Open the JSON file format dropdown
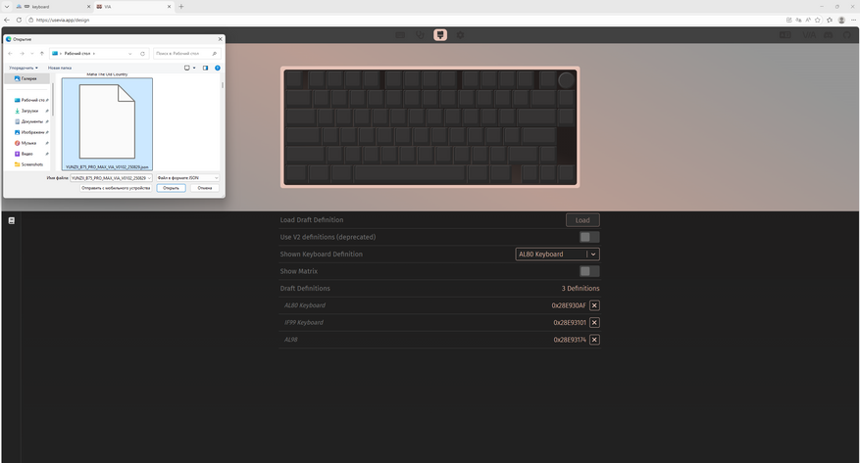 pos(187,178)
